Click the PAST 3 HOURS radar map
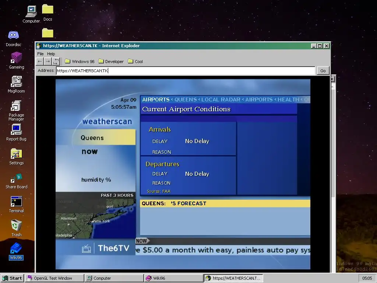The height and width of the screenshot is (283, 377). tap(96, 215)
